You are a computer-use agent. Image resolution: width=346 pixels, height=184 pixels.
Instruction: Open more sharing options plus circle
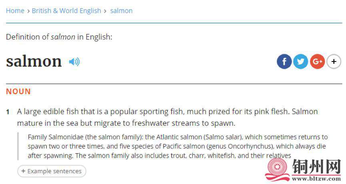334,61
